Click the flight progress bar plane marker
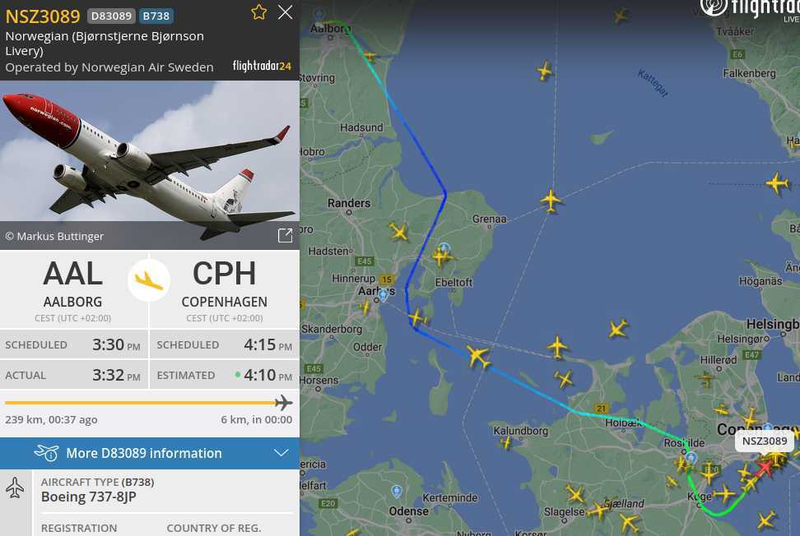 click(x=283, y=403)
